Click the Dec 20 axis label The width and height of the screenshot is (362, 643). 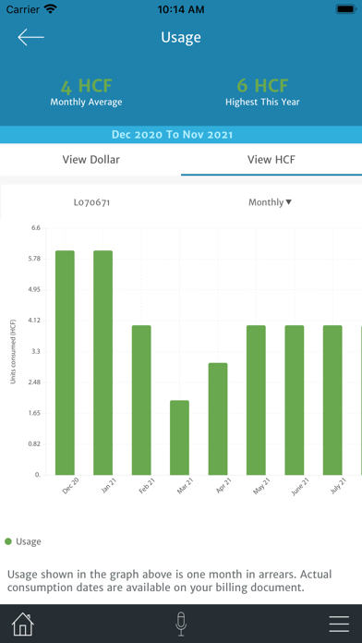tap(70, 486)
